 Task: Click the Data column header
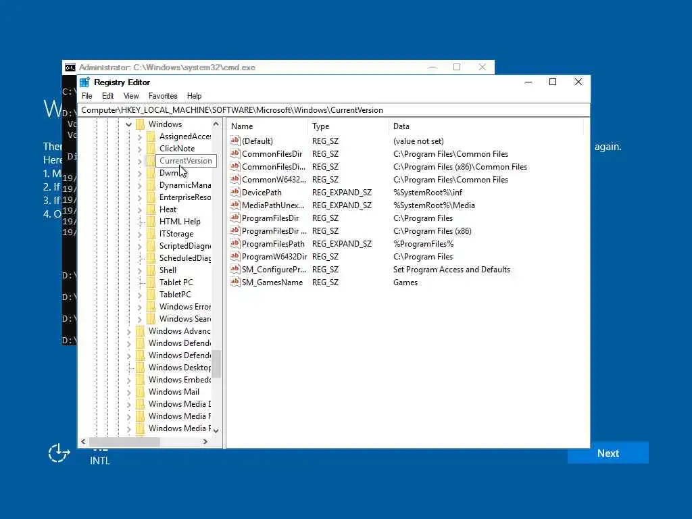coord(486,126)
